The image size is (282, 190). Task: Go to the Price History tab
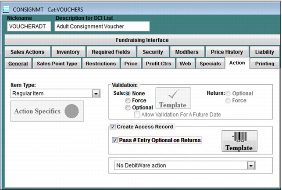pos(227,52)
